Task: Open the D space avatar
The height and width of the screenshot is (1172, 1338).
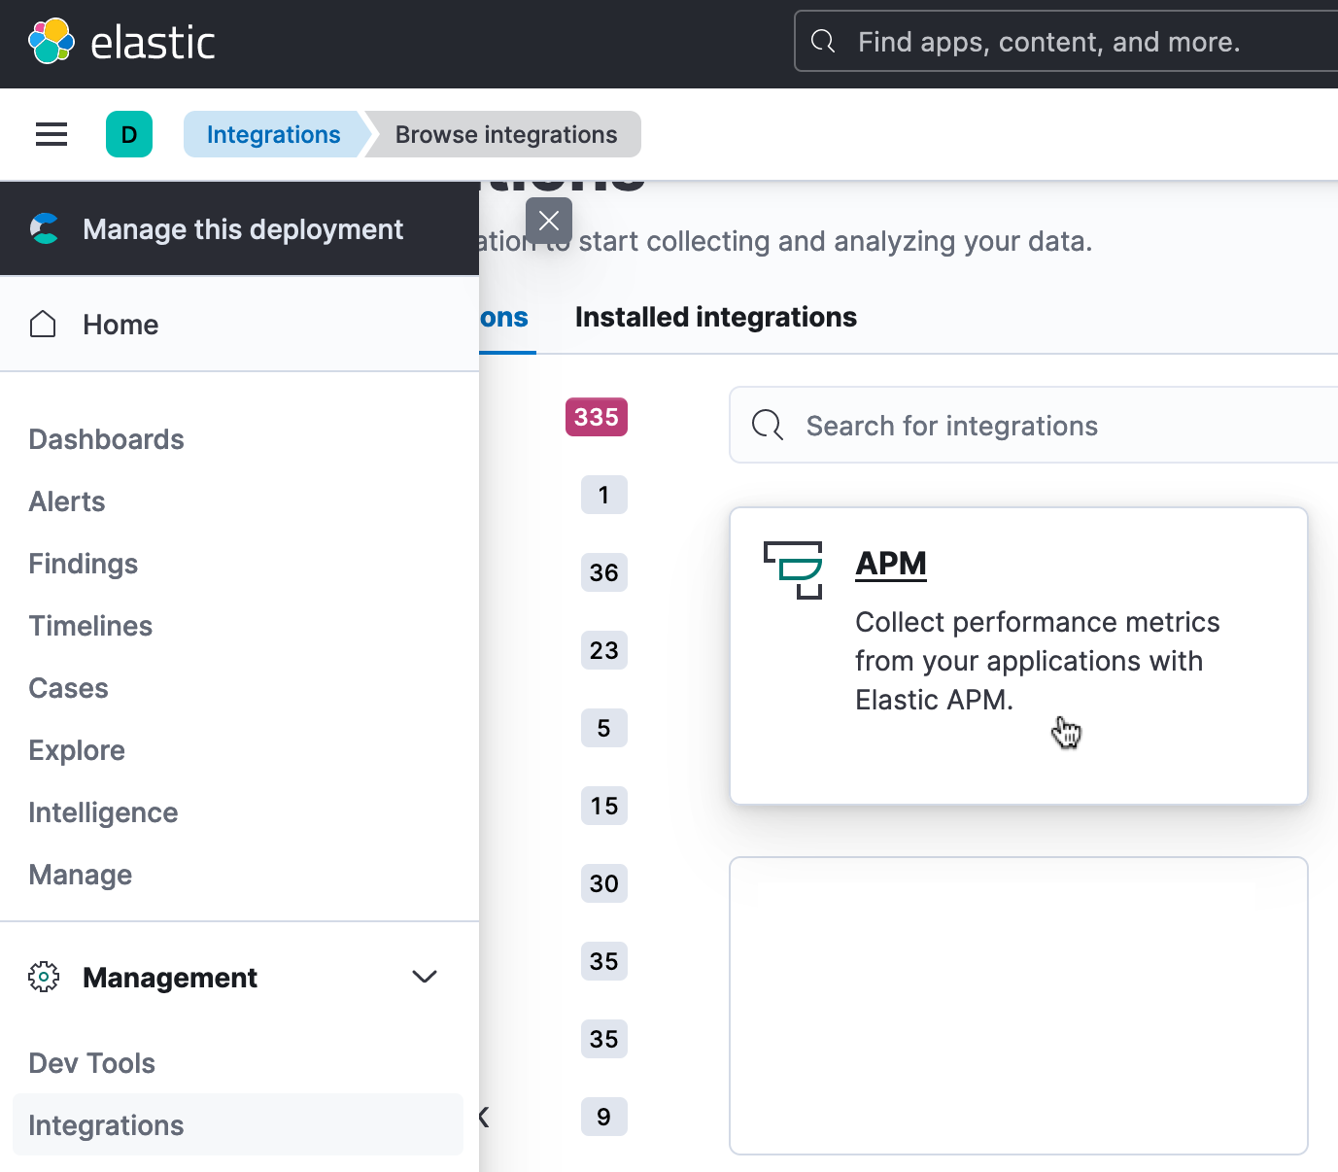Action: pos(129,134)
